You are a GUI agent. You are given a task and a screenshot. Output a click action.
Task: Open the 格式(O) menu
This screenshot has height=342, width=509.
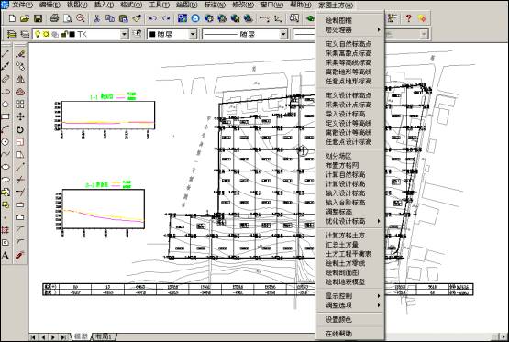tap(131, 6)
